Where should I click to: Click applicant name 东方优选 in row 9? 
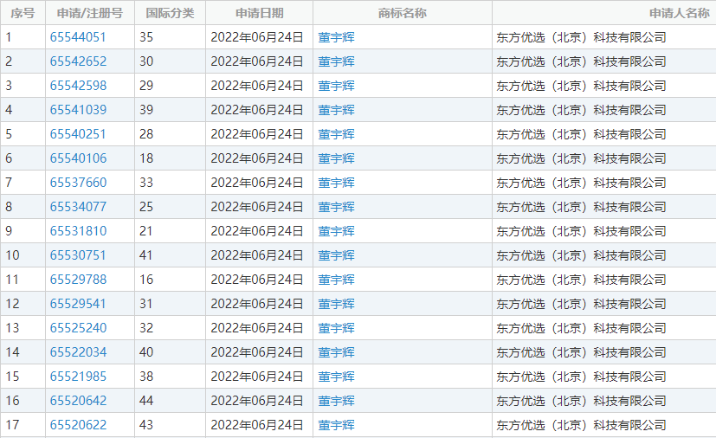pos(581,230)
